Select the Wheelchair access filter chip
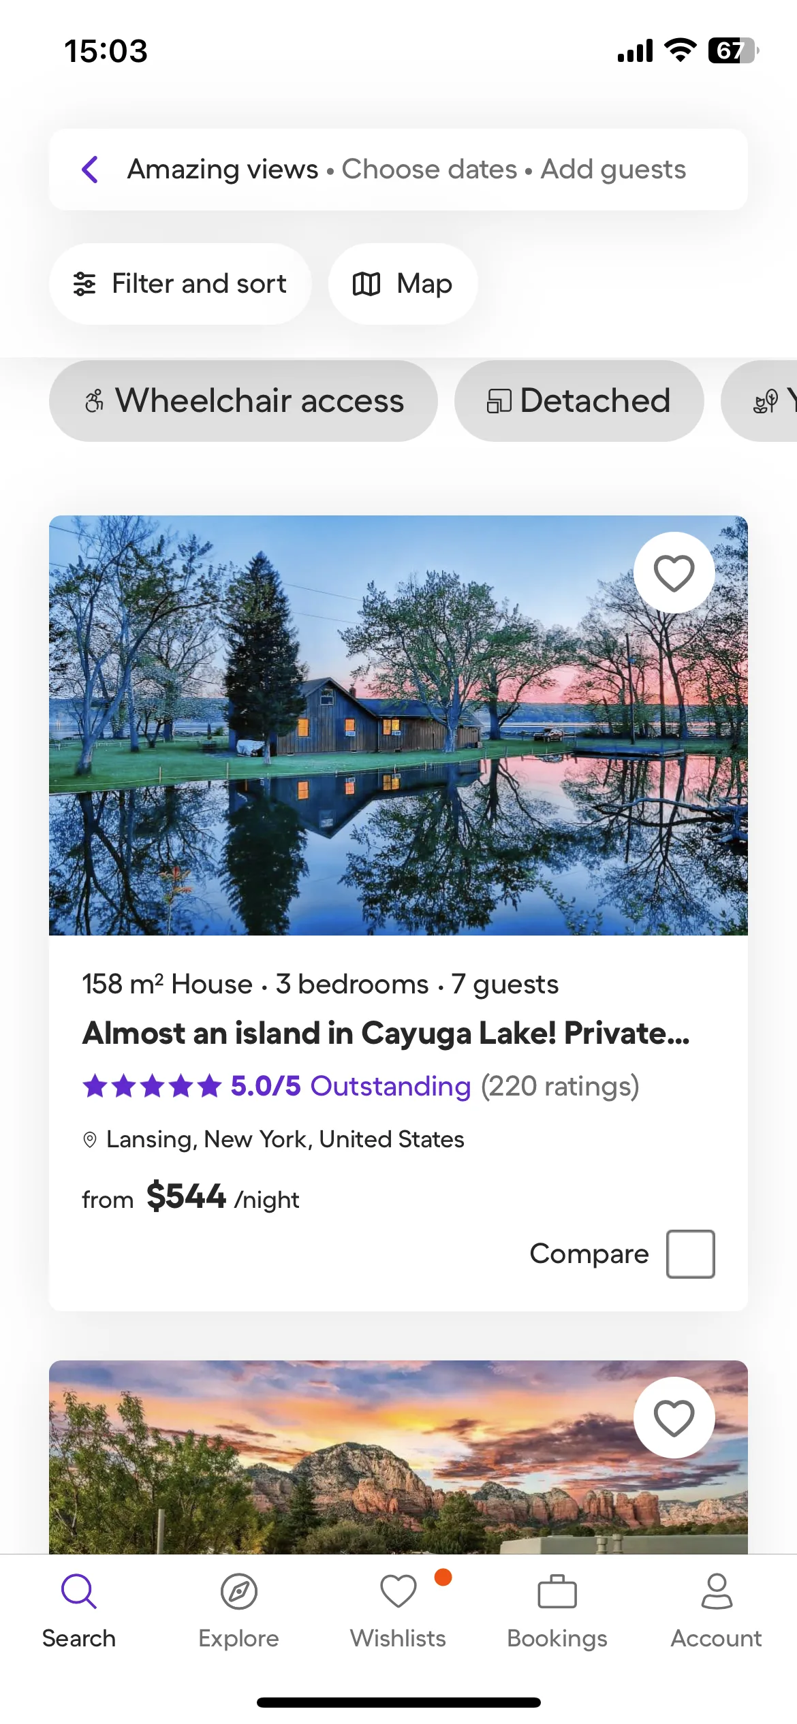Viewport: 797px width, 1724px height. point(243,401)
